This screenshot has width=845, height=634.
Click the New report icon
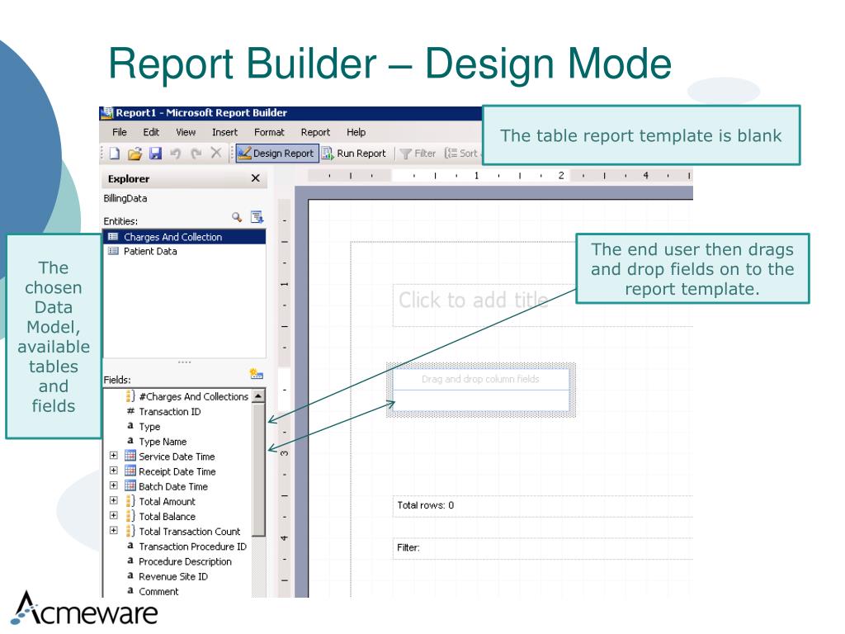coord(114,154)
